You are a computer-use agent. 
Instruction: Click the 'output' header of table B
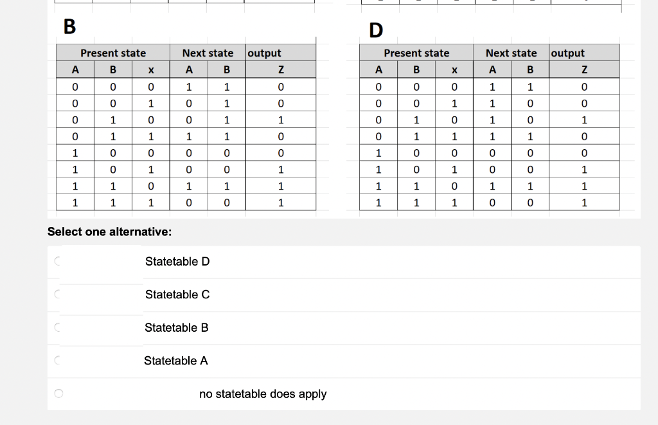(x=264, y=53)
